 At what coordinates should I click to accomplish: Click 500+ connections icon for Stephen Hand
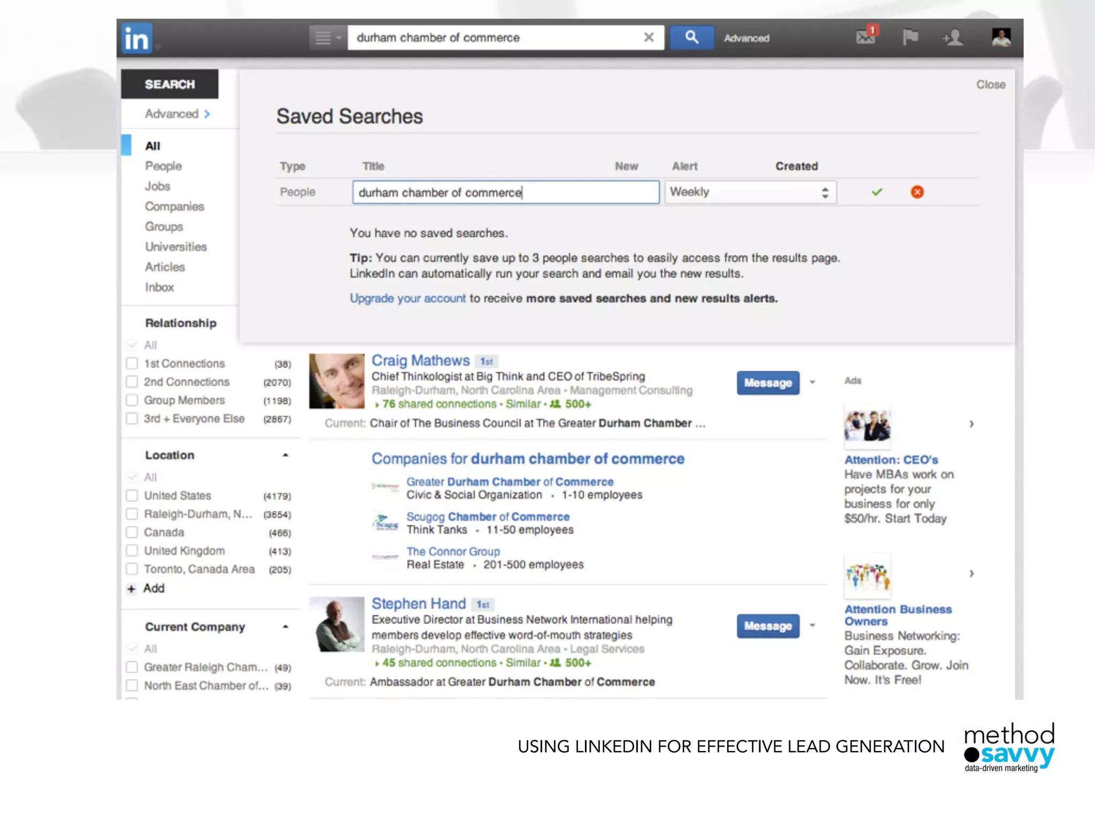[556, 663]
